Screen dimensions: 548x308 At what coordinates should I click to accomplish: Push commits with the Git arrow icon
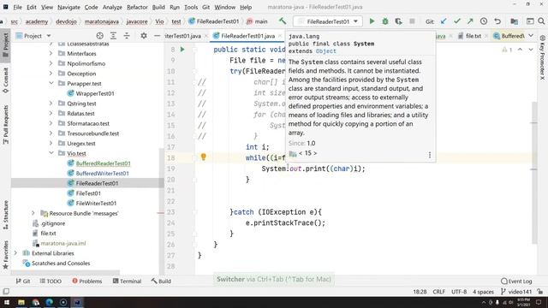pos(470,21)
